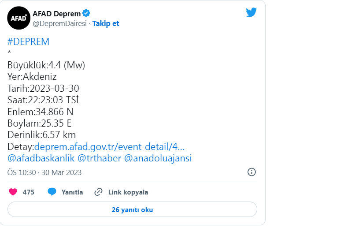Visit the @trthaber mention
340x228 pixels.
coord(99,158)
